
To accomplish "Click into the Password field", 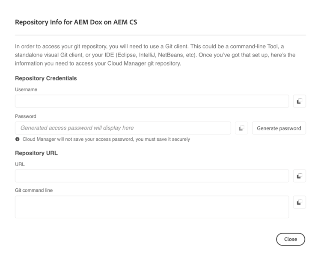I will (123, 128).
